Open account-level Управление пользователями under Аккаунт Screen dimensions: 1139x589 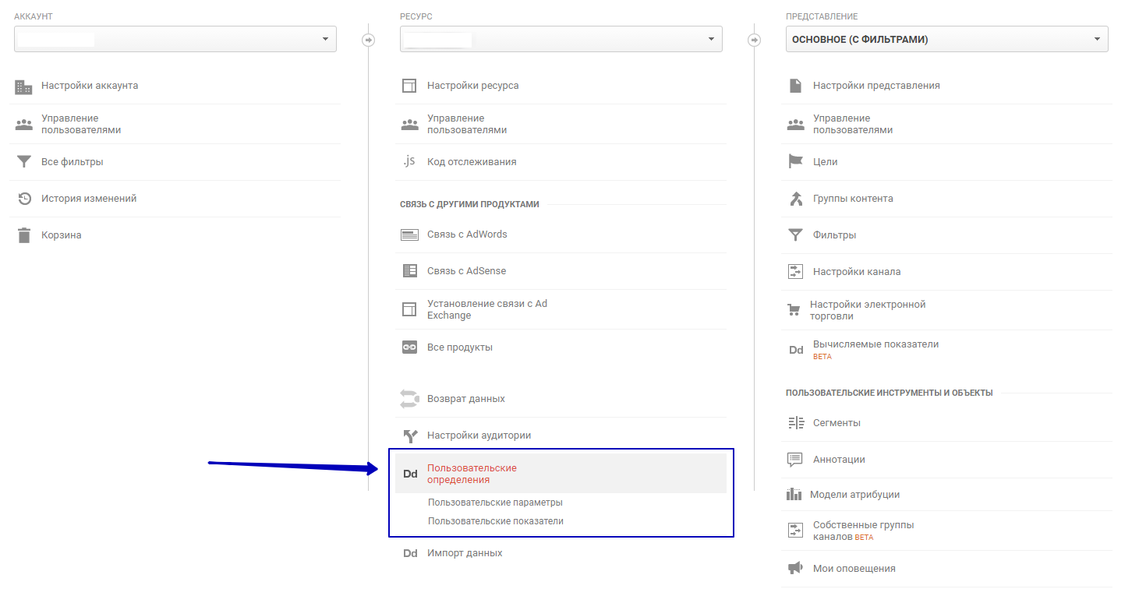click(81, 124)
